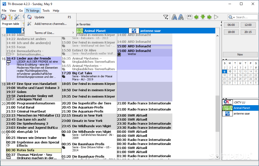Select May 9 in the calendar
This screenshot has height=166, width=259.
224,71
